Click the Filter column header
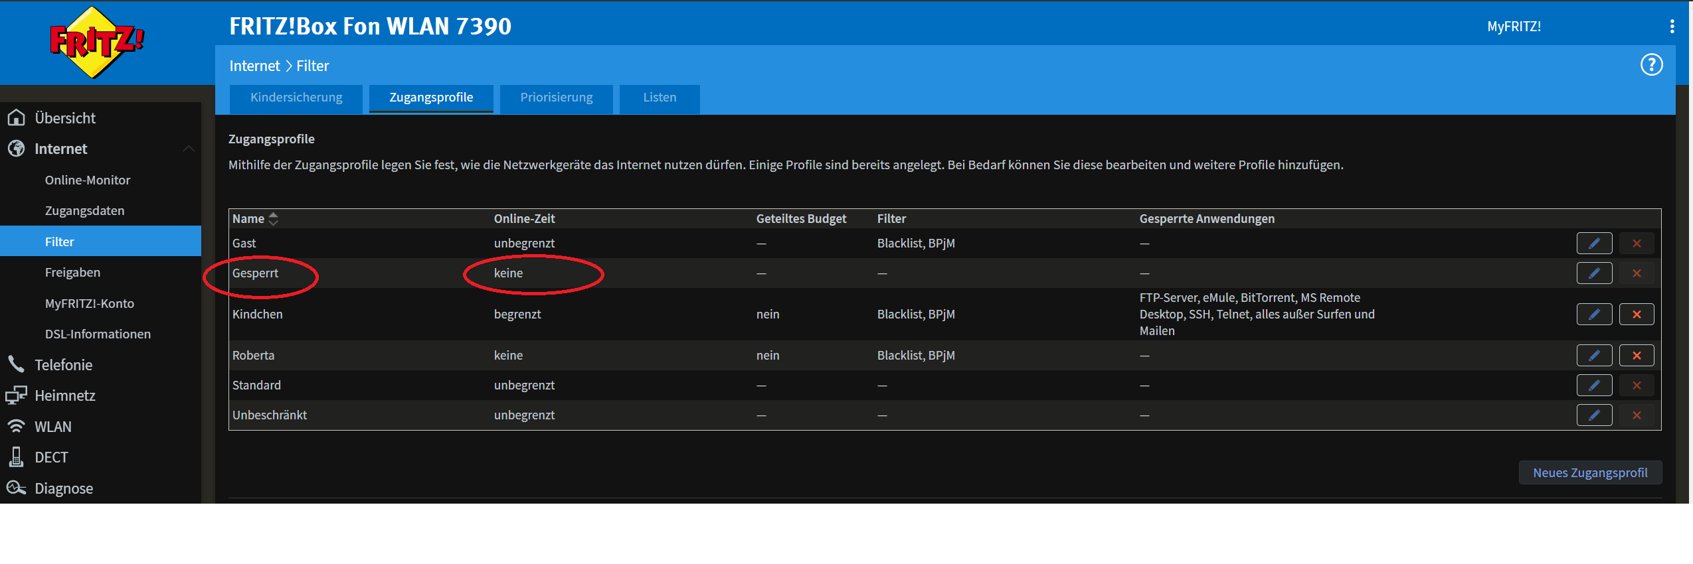This screenshot has height=564, width=1693. (x=891, y=219)
